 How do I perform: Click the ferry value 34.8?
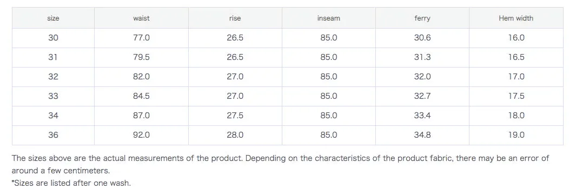pyautogui.click(x=422, y=135)
